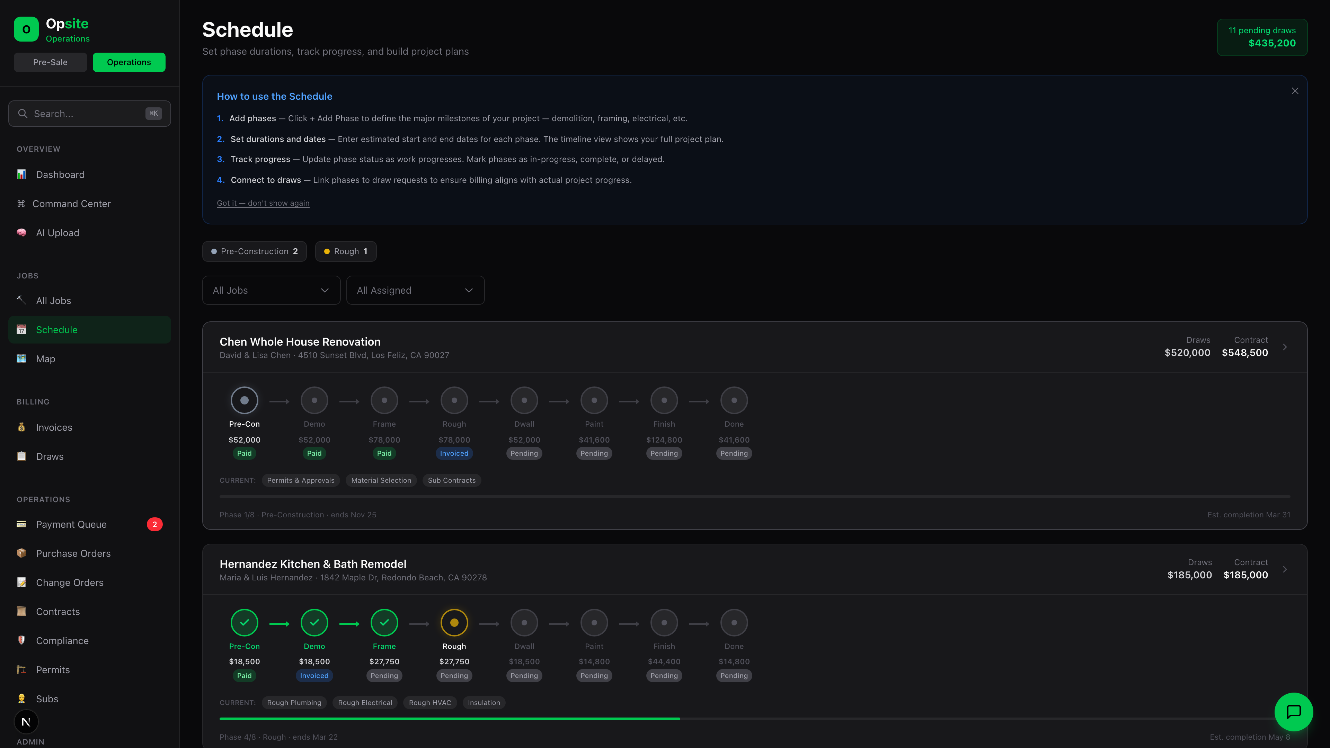Click inside the Search field
The width and height of the screenshot is (1330, 748).
tap(89, 113)
